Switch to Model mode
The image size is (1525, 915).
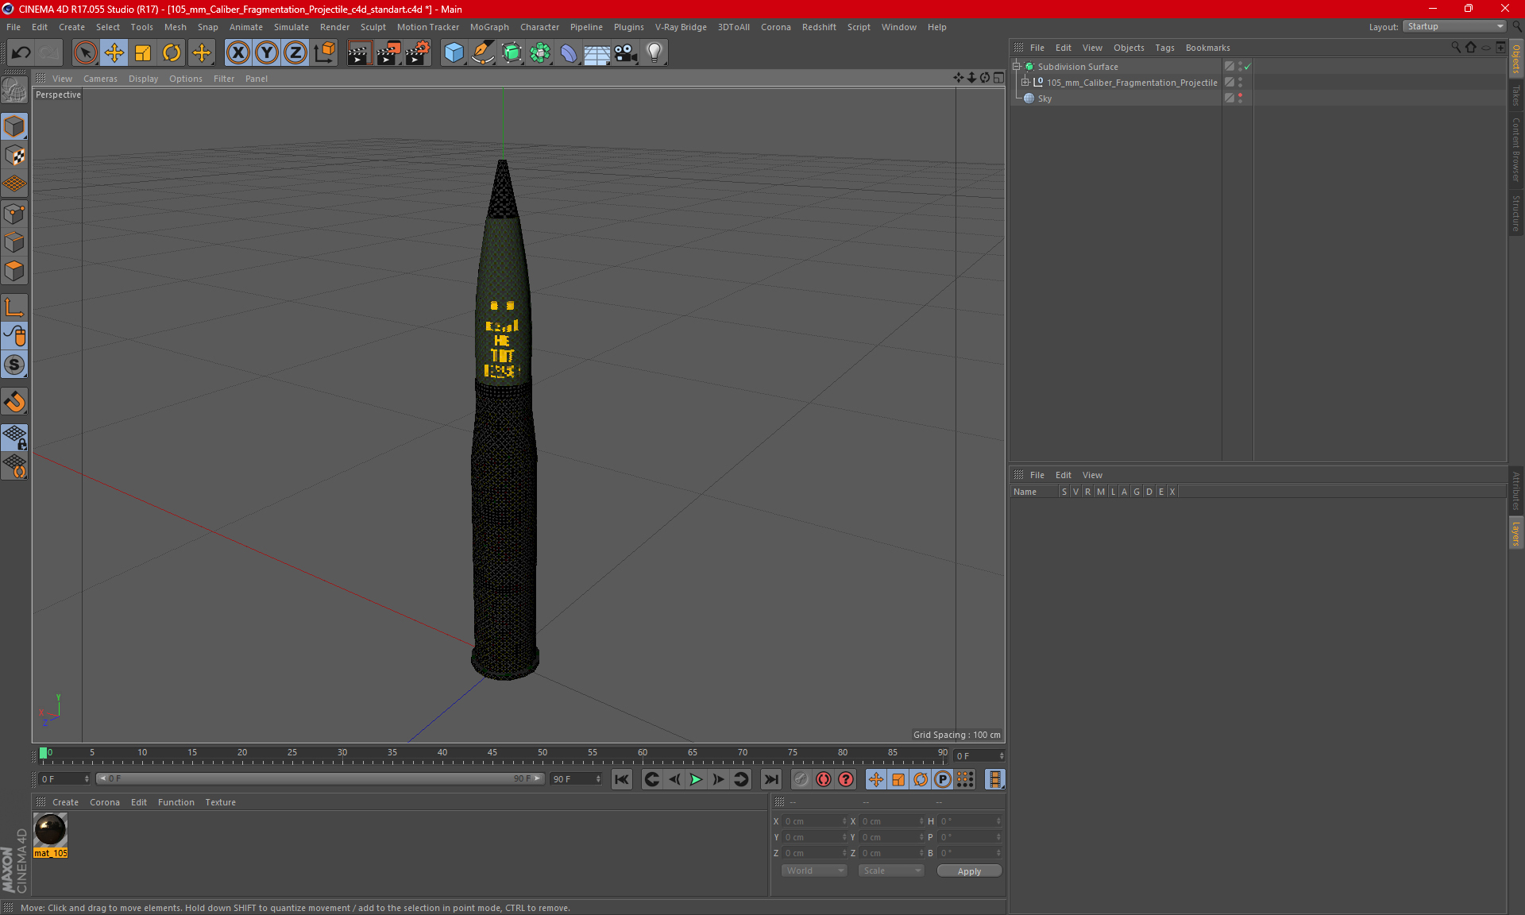(x=14, y=127)
